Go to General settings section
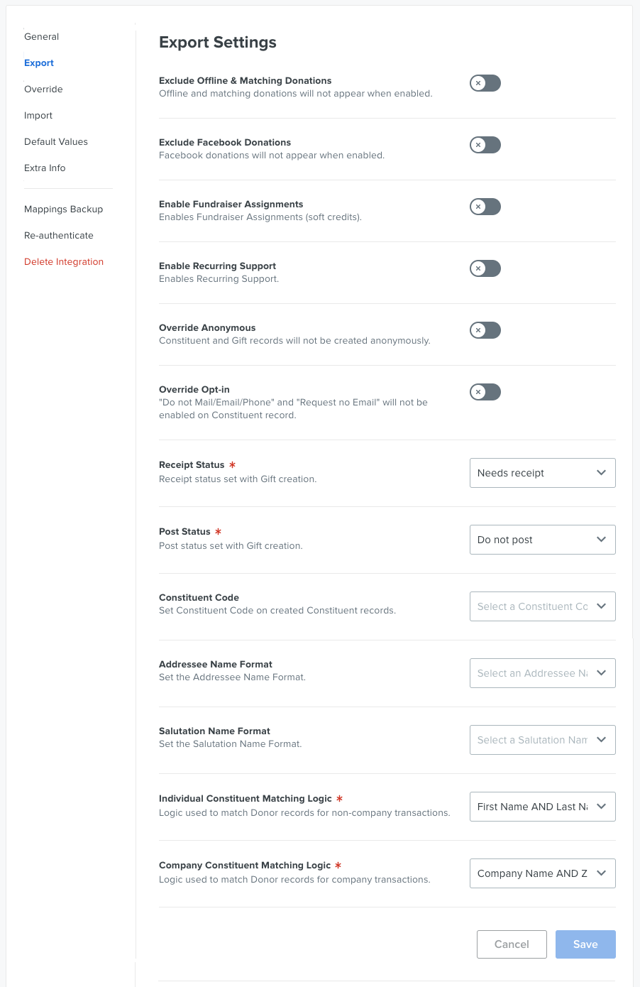 click(42, 36)
